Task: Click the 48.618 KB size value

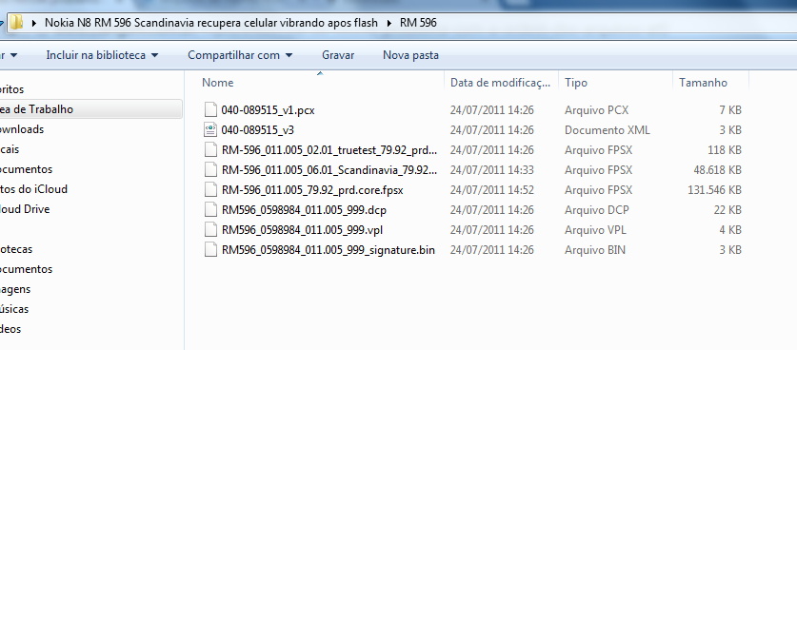Action: click(717, 170)
